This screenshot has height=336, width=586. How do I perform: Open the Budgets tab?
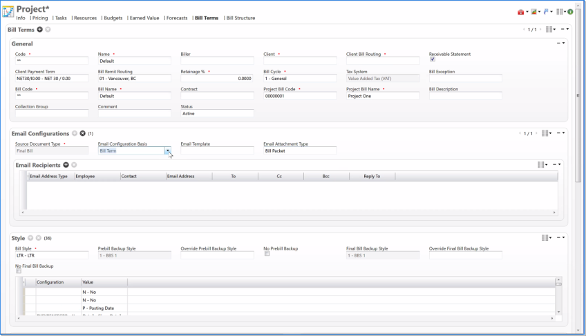click(x=113, y=18)
